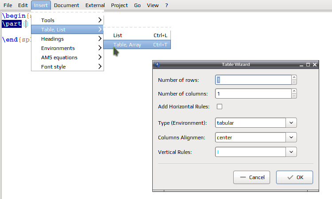Open the Type (Environment) dropdown
332x199 pixels.
[x=291, y=123]
